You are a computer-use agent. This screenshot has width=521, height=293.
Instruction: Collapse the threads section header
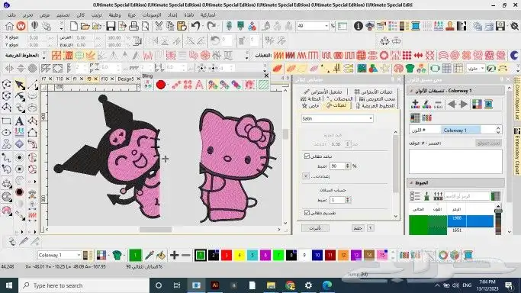pos(412,182)
